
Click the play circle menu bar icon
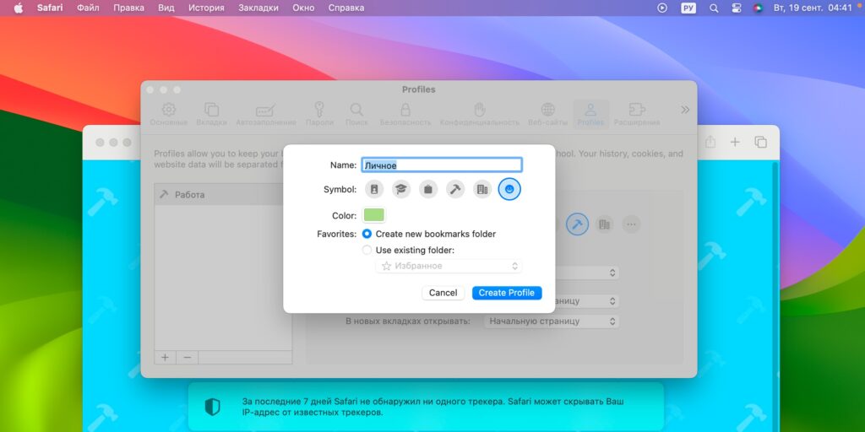[x=662, y=8]
